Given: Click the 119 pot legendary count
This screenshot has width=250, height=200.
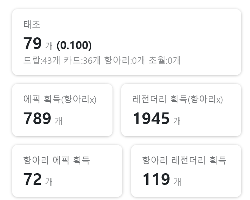Looking at the screenshot, I should coord(156,179).
